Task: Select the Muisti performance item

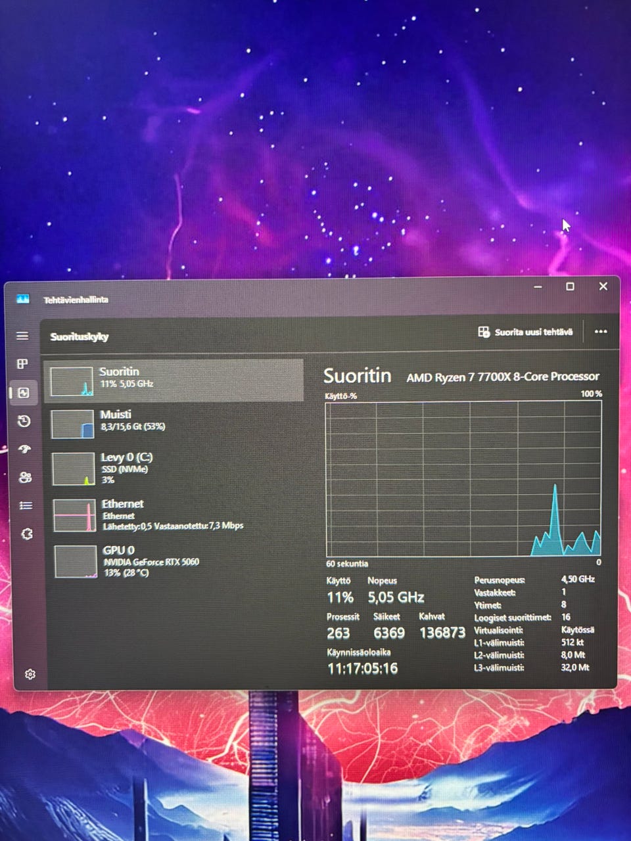Action: (175, 423)
